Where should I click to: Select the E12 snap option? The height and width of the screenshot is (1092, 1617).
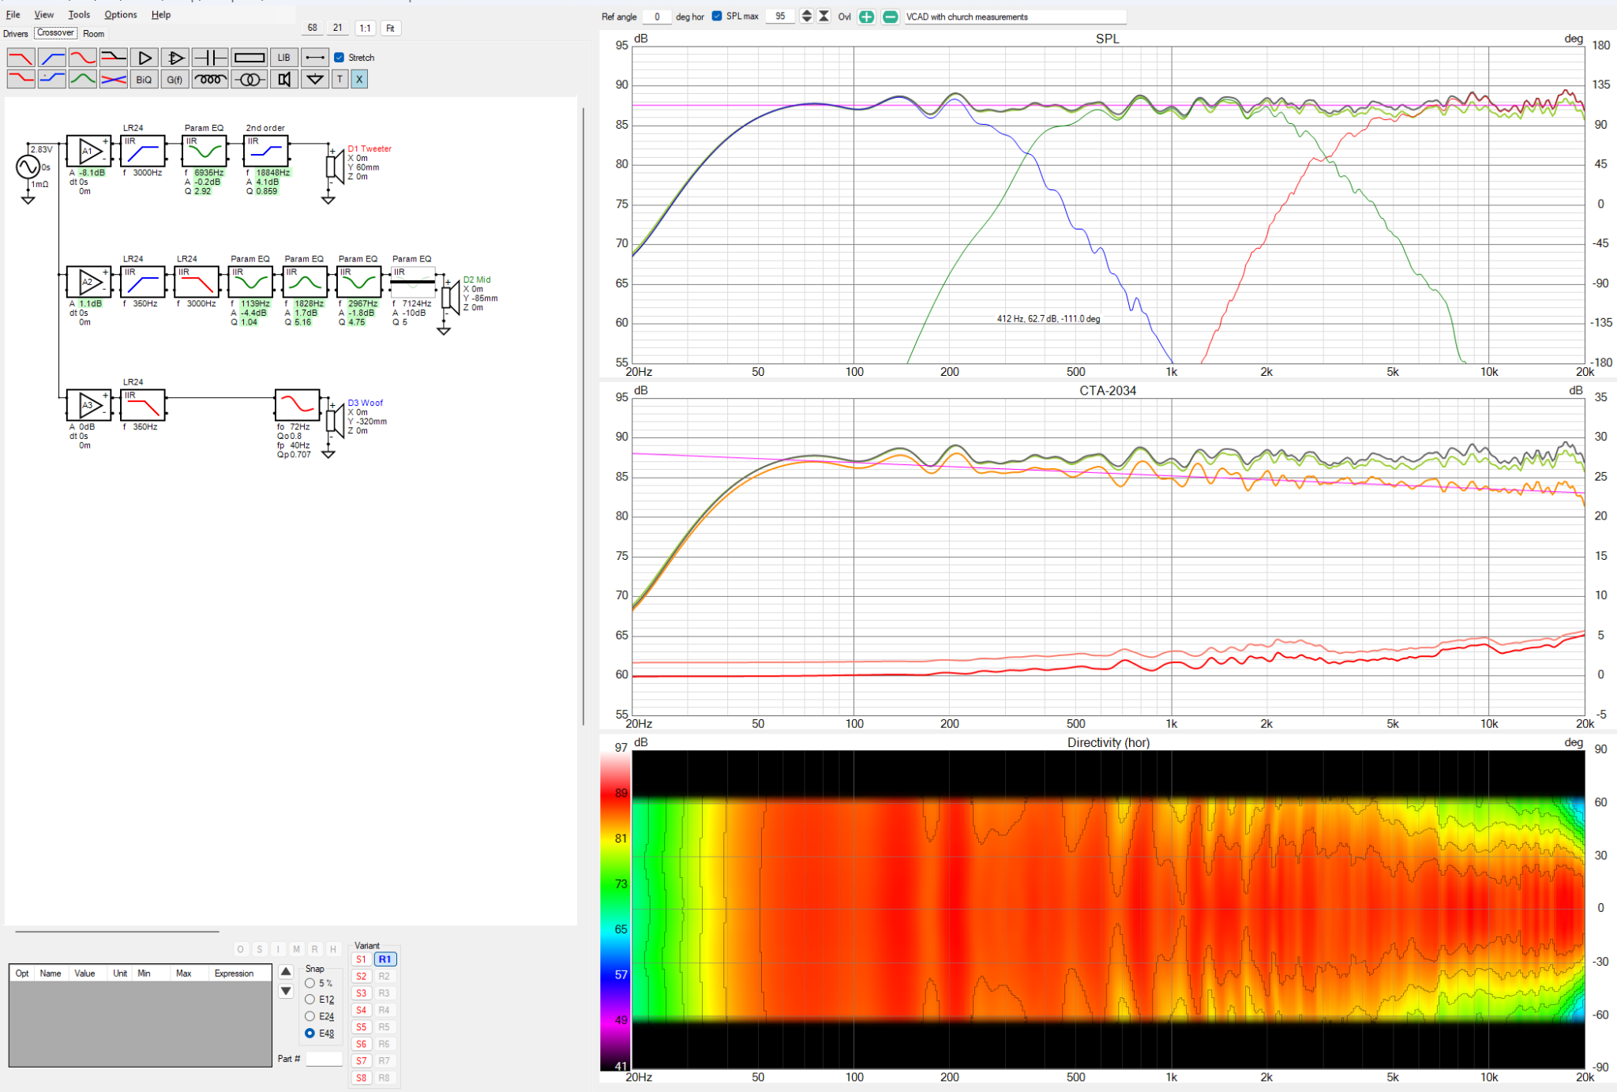310,1000
